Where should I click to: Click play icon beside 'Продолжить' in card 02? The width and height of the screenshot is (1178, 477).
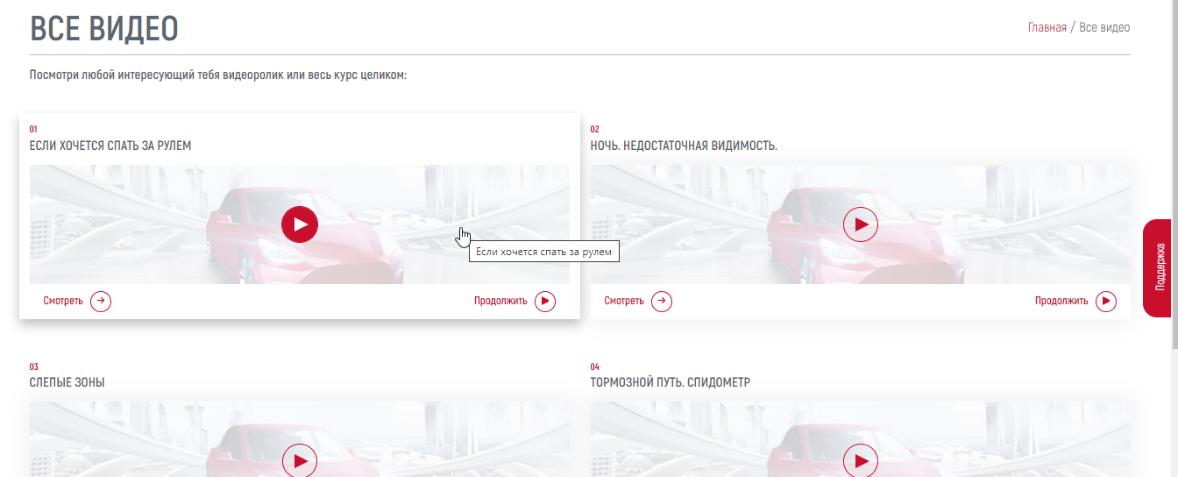point(1106,302)
